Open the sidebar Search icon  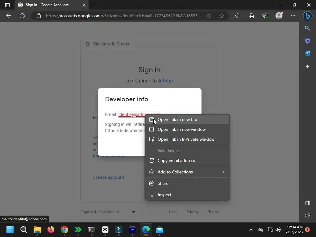tap(307, 28)
